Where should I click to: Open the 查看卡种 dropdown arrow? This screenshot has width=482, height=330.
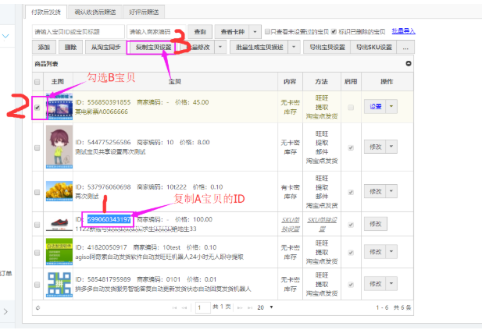(x=254, y=31)
